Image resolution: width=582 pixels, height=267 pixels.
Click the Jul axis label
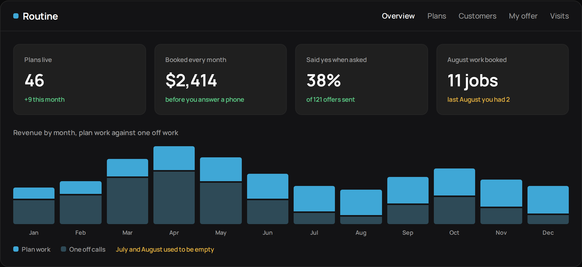click(314, 233)
